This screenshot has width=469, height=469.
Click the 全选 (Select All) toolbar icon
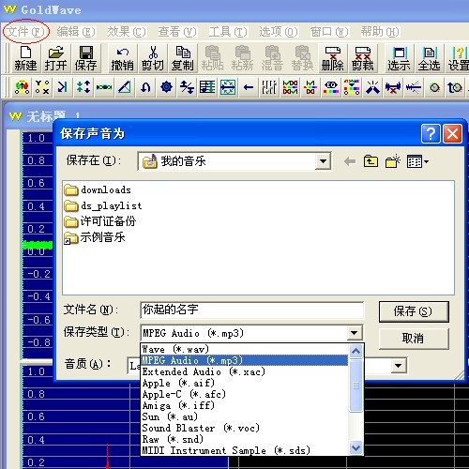click(429, 58)
